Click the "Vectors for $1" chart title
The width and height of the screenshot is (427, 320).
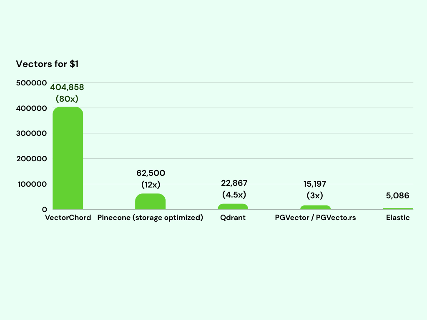47,64
